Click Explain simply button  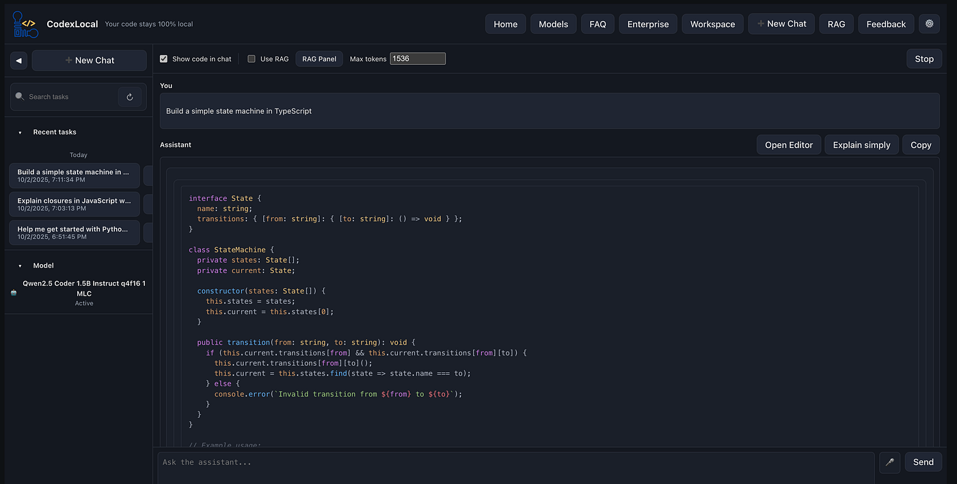coord(861,145)
